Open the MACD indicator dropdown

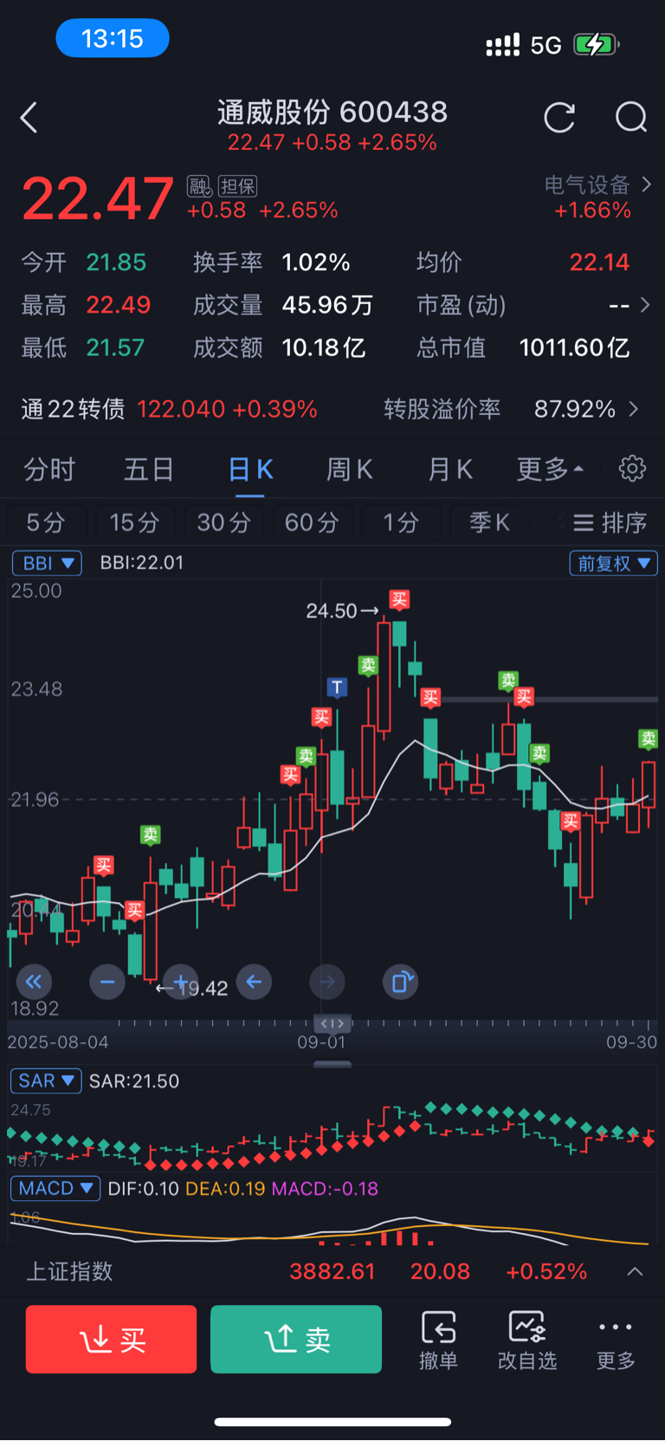[x=55, y=1188]
